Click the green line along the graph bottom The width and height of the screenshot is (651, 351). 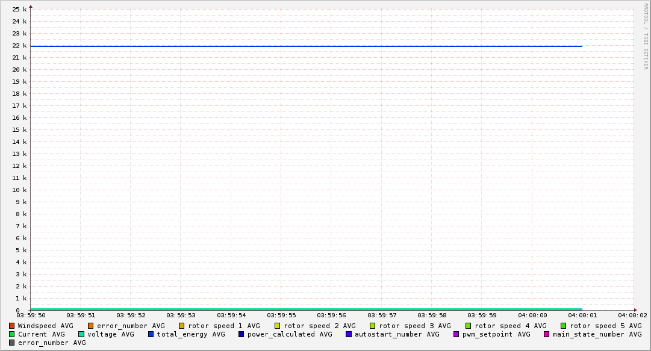(x=301, y=309)
